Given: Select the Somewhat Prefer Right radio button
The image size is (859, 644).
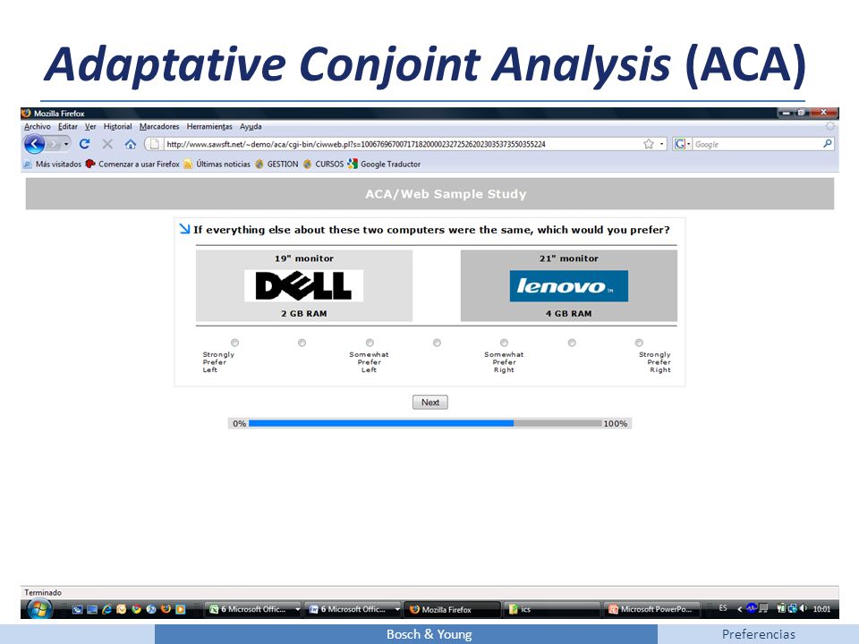Looking at the screenshot, I should click(504, 343).
